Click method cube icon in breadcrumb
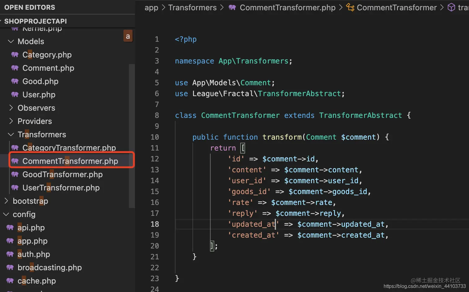 [x=451, y=7]
